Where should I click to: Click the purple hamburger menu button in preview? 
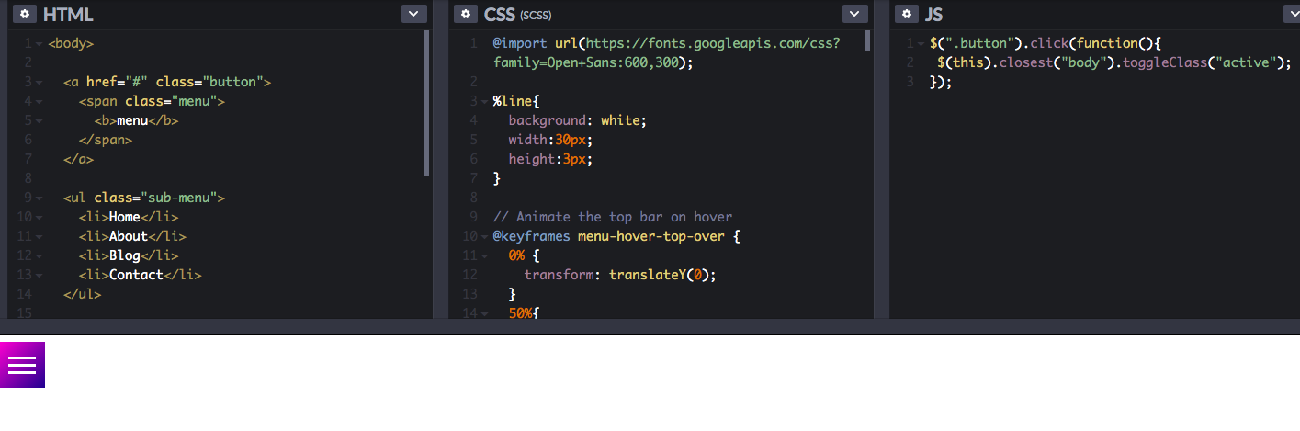point(22,365)
